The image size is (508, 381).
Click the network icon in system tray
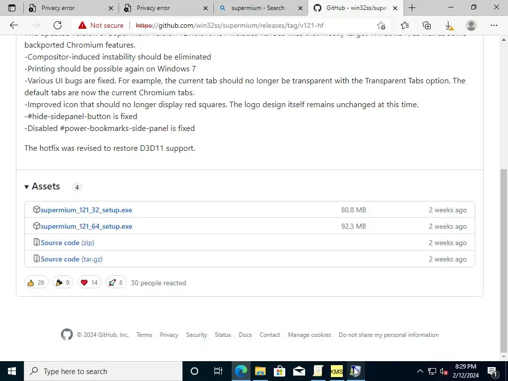coord(432,371)
